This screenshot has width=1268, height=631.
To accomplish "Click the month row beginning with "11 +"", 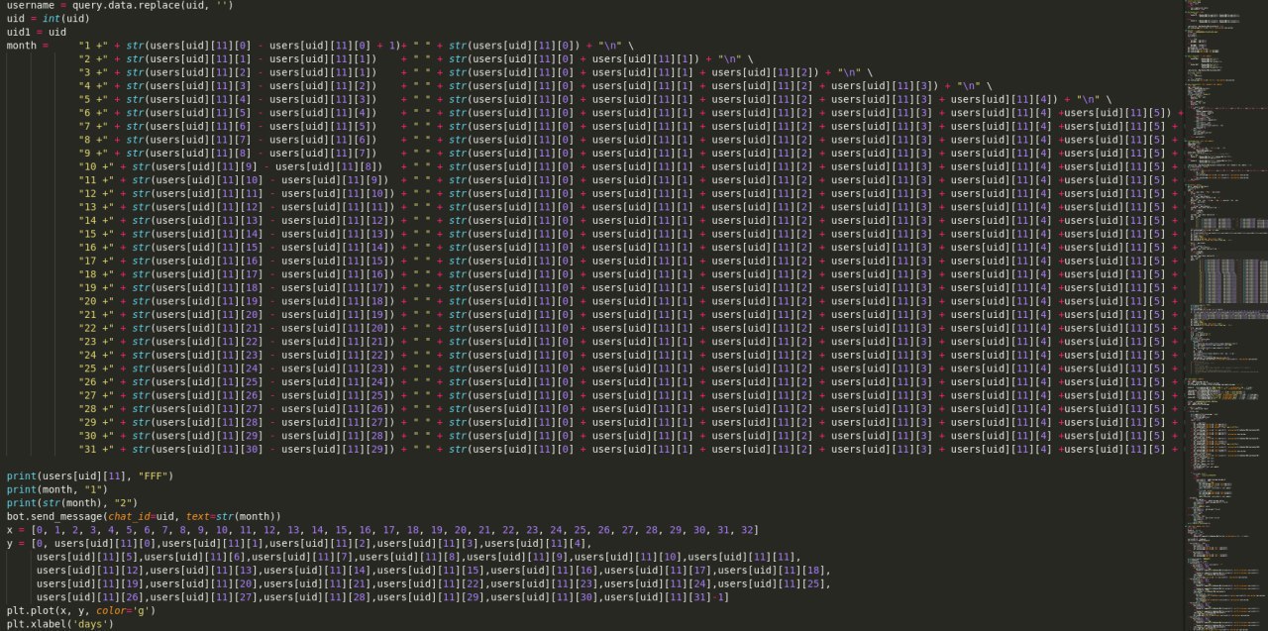I will pos(629,179).
